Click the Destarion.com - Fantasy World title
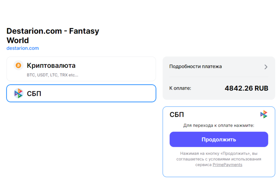The width and height of the screenshot is (278, 185). point(53,36)
